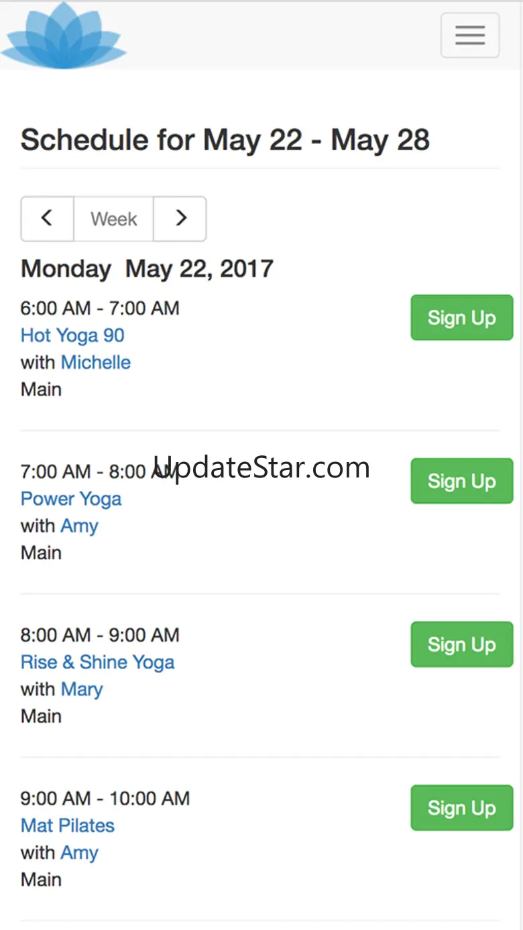The image size is (523, 930).
Task: Advance to the next week
Action: pos(180,219)
